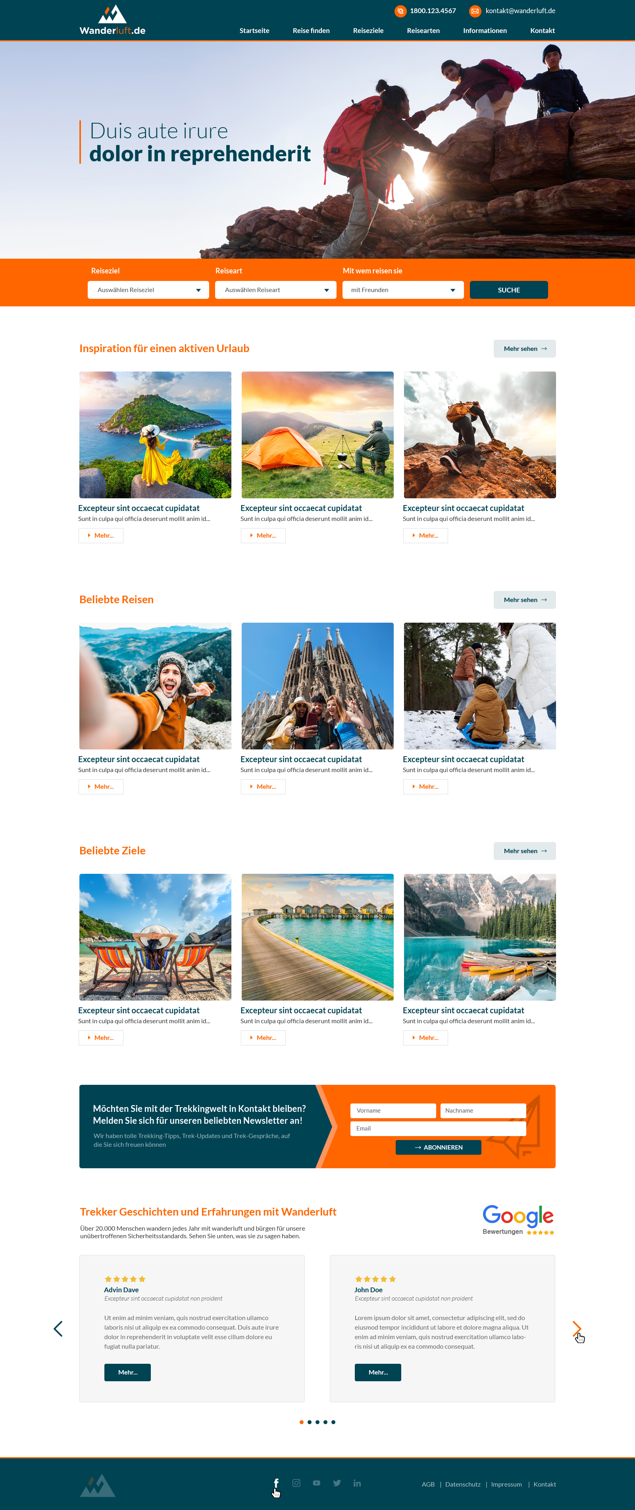This screenshot has width=635, height=1510.
Task: Click the orange email envelope icon
Action: [475, 11]
